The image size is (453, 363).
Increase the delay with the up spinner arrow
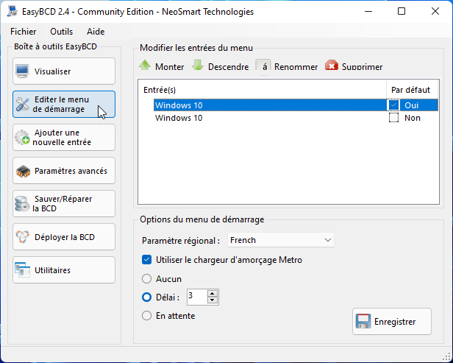click(x=213, y=294)
